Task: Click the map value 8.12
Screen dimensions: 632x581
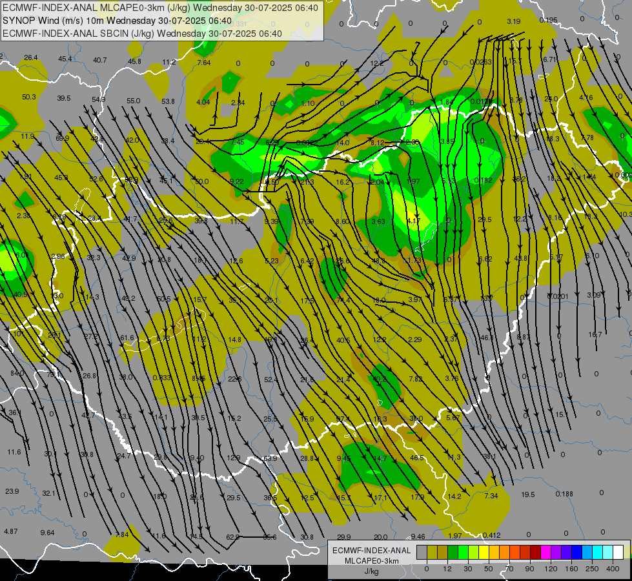Action: [x=378, y=142]
